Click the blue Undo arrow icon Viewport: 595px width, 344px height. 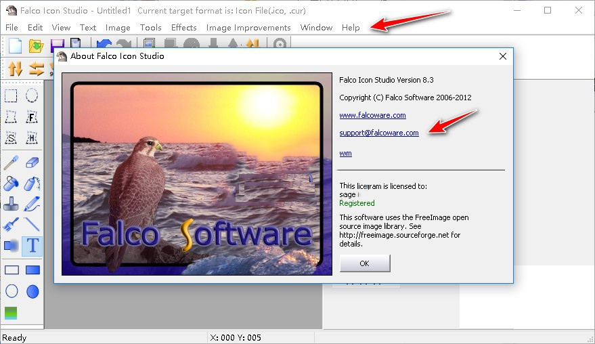(104, 44)
